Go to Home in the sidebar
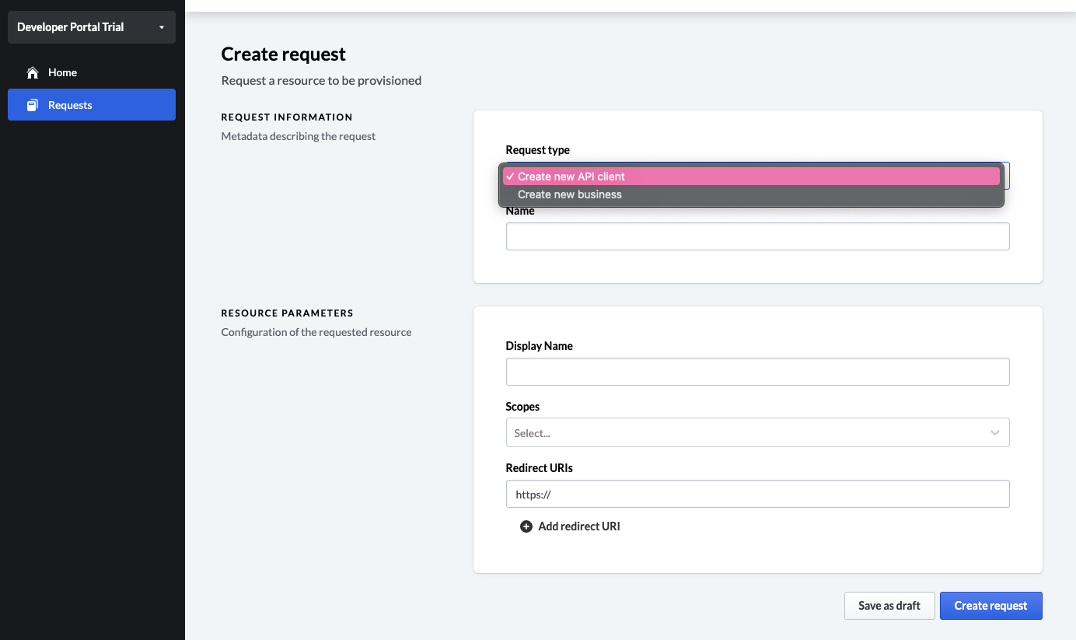The width and height of the screenshot is (1076, 640). point(62,72)
